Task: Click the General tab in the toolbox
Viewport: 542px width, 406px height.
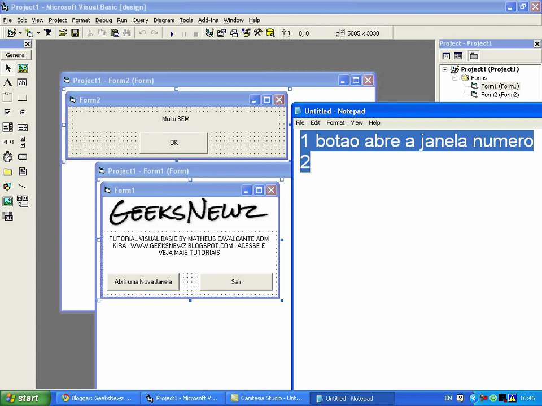Action: 16,55
